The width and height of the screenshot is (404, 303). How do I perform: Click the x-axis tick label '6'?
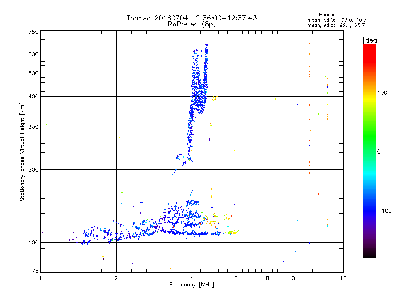tap(236, 278)
